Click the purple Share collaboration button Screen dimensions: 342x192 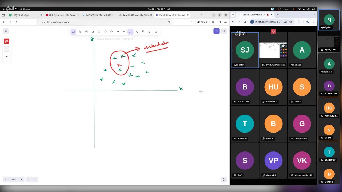click(x=216, y=31)
